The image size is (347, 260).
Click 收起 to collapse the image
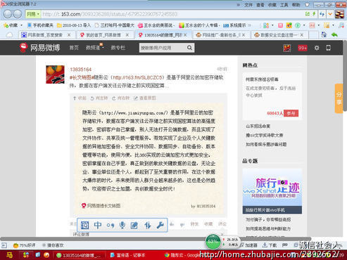click(80, 98)
